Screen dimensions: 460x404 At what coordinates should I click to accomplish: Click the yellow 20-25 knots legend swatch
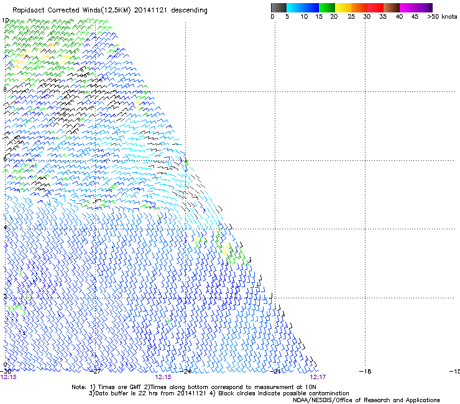click(343, 7)
